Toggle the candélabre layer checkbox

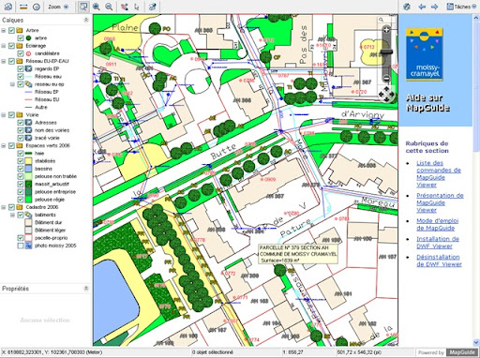pos(21,53)
